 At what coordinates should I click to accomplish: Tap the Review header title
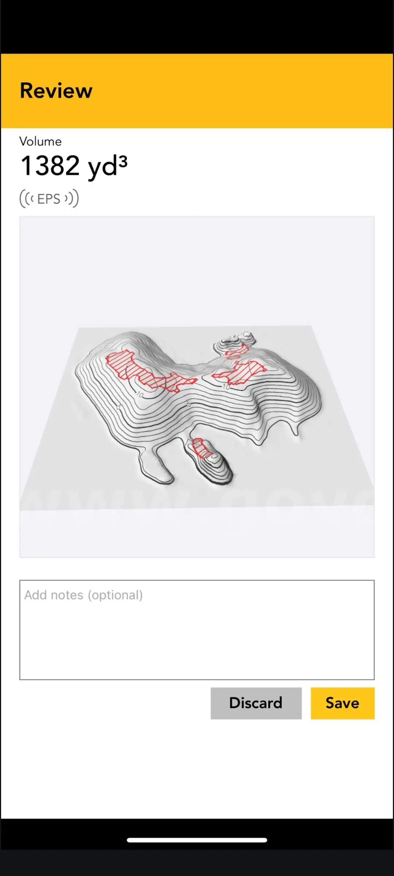[x=56, y=91]
